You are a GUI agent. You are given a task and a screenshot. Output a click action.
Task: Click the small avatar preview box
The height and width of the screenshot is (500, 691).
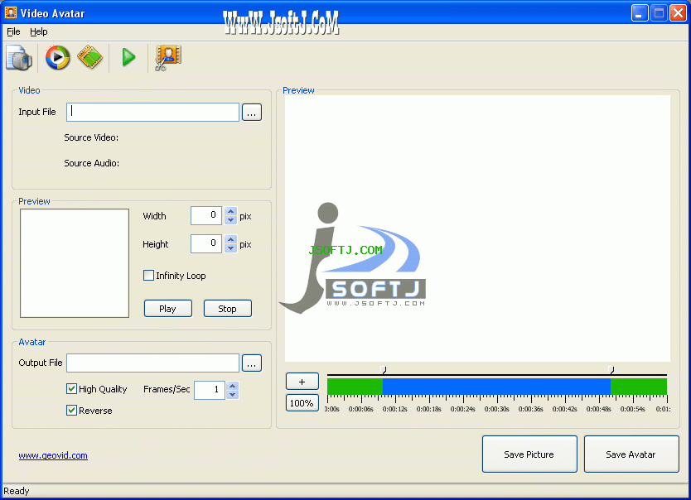tap(75, 263)
